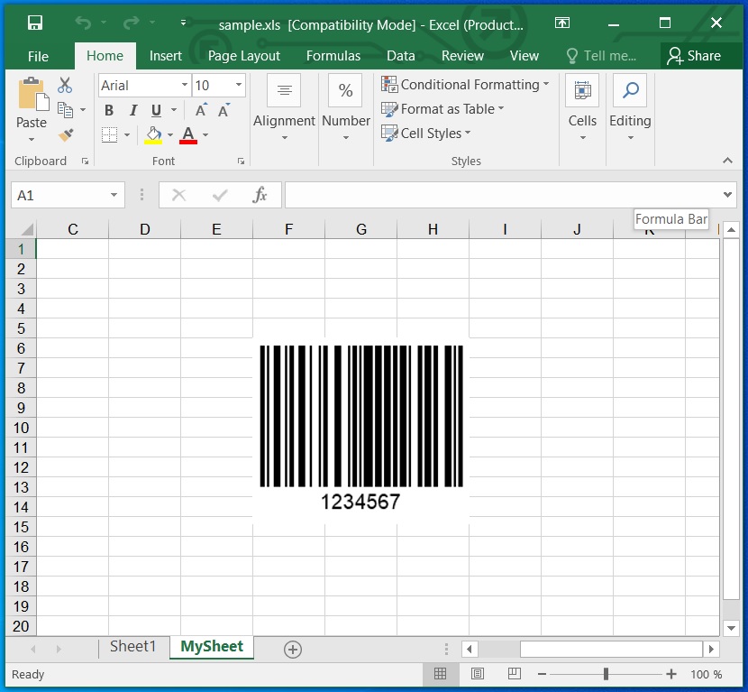Click the Bold formatting icon
This screenshot has width=748, height=692.
[x=108, y=110]
